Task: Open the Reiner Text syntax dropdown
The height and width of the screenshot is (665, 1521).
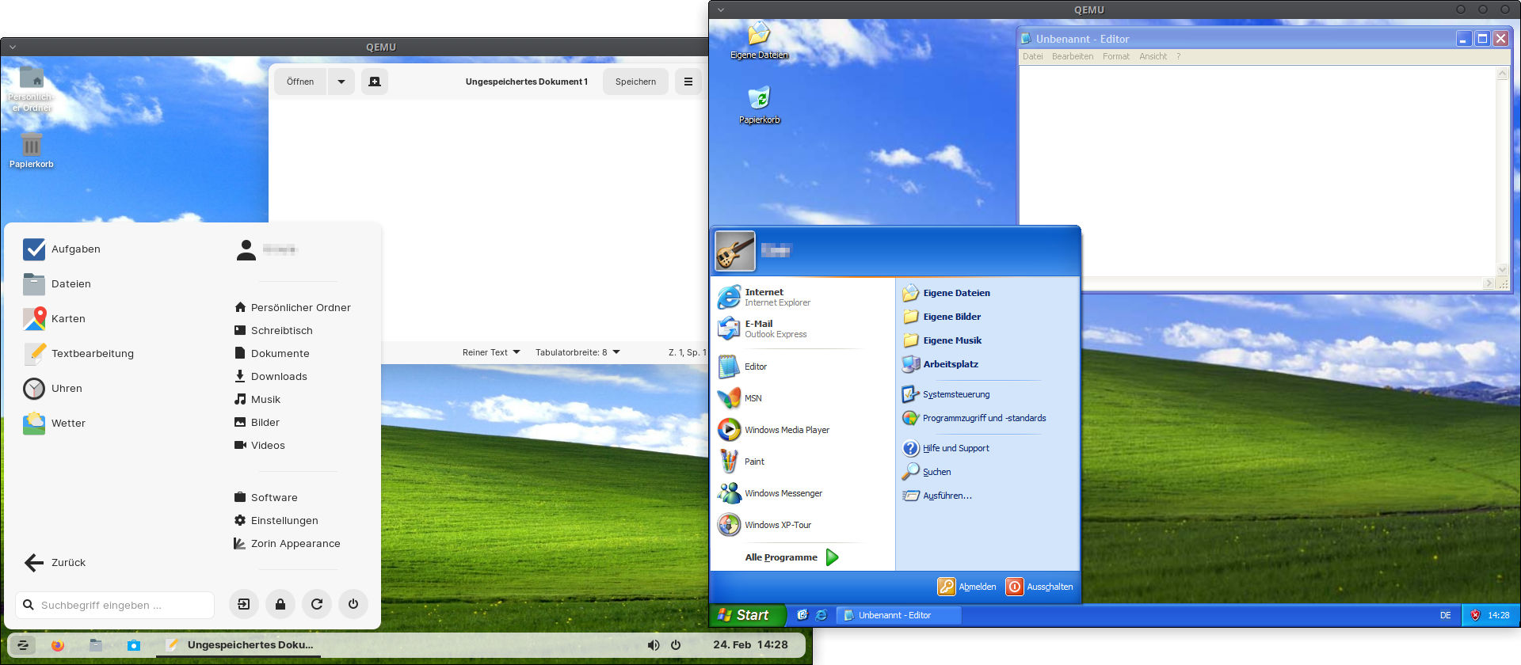Action: coord(491,352)
